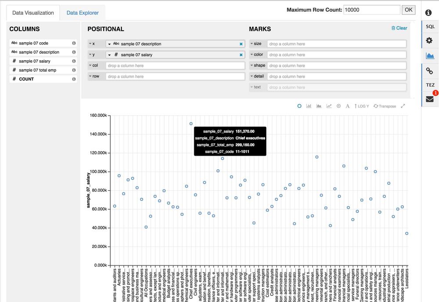This screenshot has height=302, width=439.
Task: Click the color drop zone field
Action: click(337, 55)
